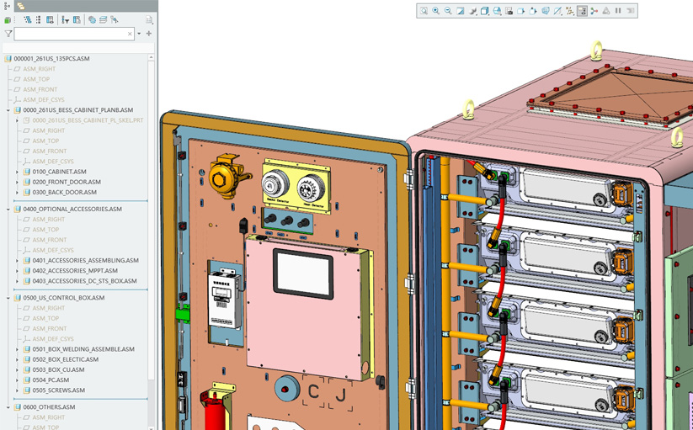Open the search options dropdown arrow

[139, 35]
